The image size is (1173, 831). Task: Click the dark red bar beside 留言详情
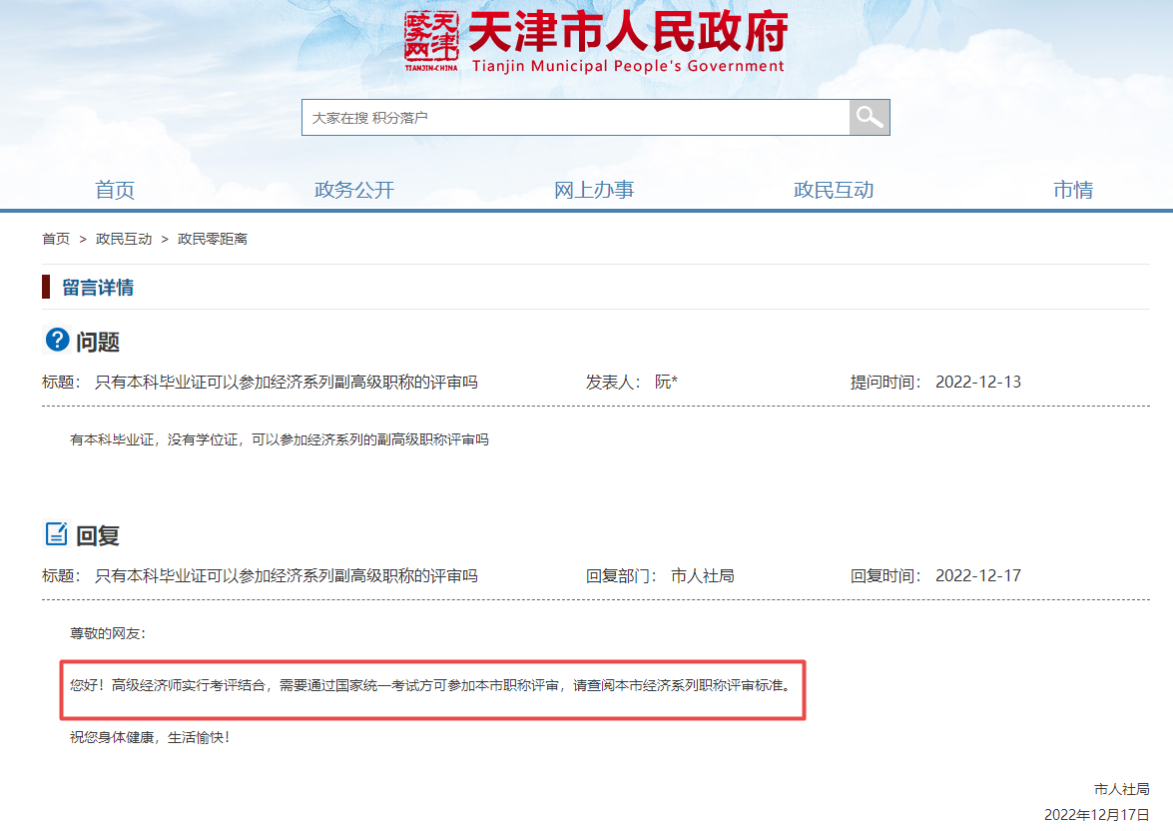(46, 288)
